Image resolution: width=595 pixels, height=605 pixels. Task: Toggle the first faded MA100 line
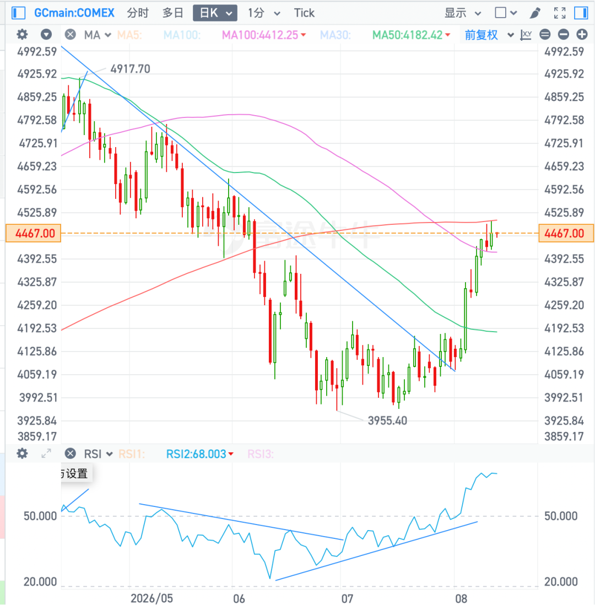tap(182, 35)
